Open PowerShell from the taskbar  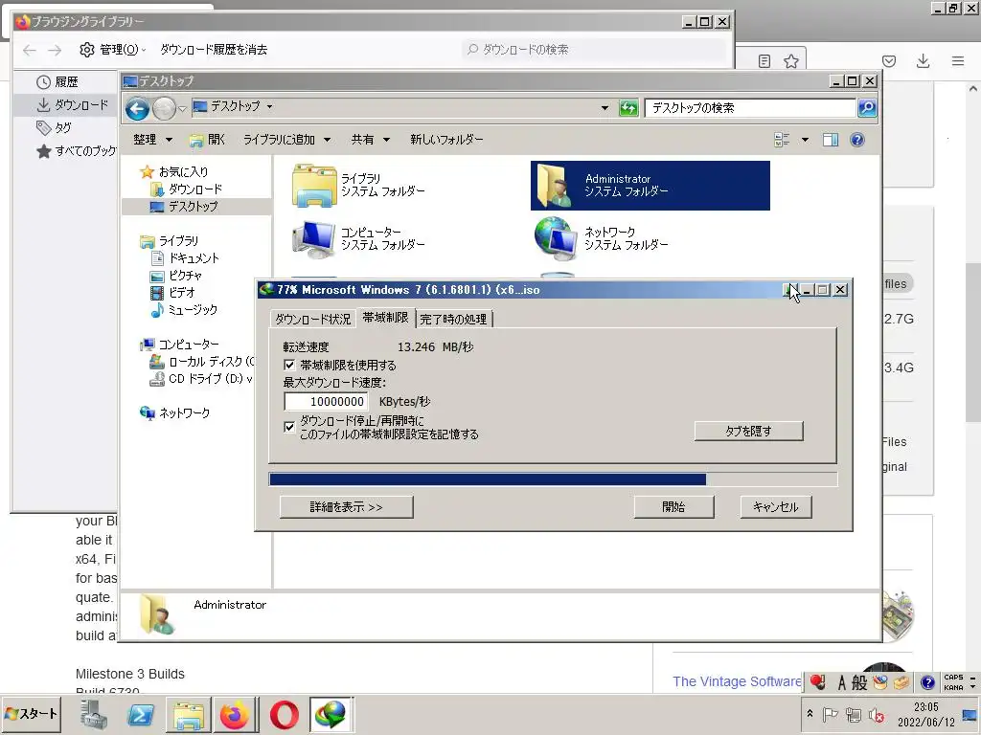(x=140, y=714)
